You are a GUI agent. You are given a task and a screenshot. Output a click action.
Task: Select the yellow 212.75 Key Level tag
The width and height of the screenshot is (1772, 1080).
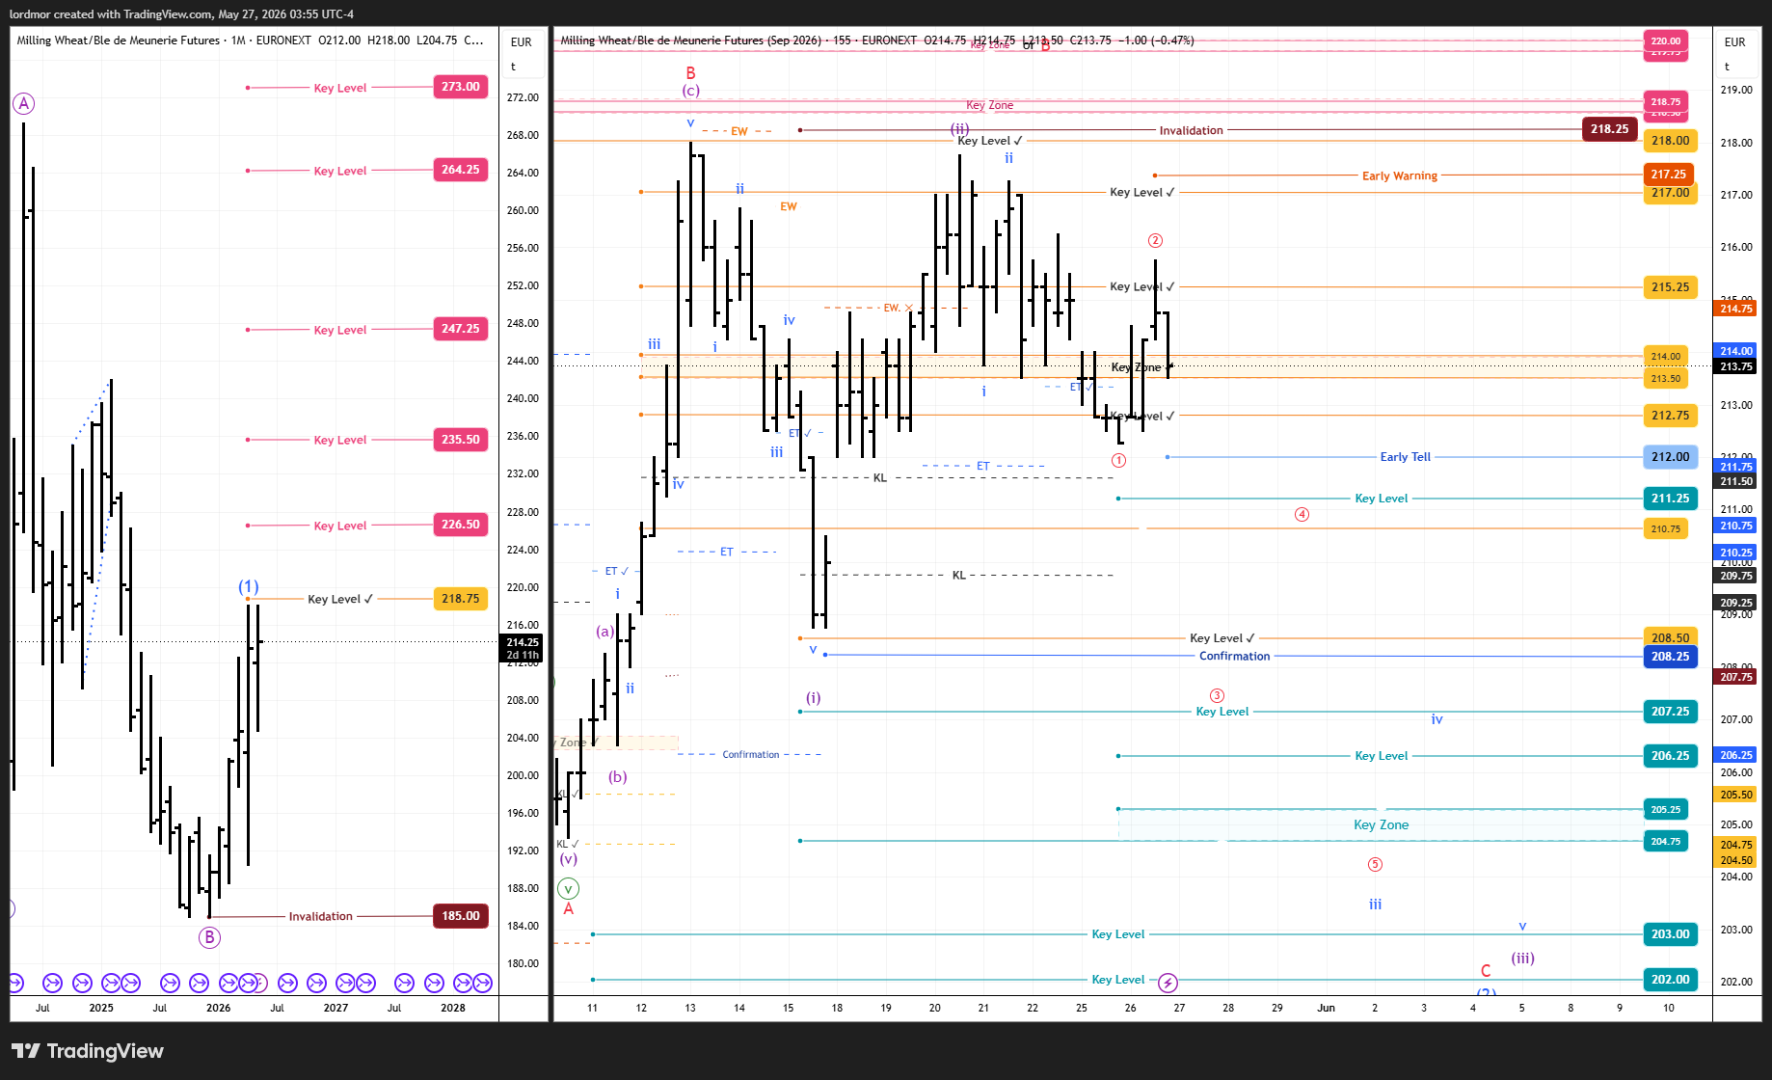click(1671, 416)
